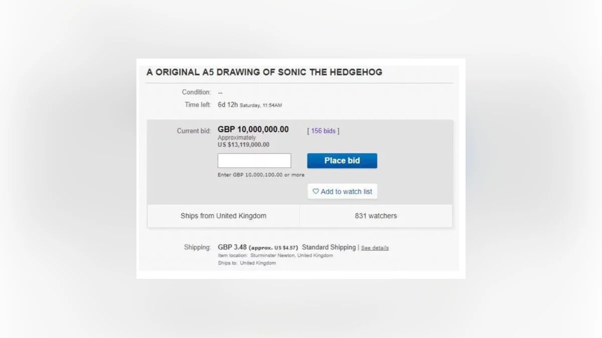
Task: Click the Standard Shipping text
Action: (x=329, y=247)
